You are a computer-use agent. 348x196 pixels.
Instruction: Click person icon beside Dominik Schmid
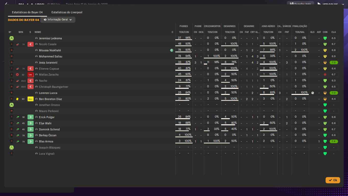point(36,129)
